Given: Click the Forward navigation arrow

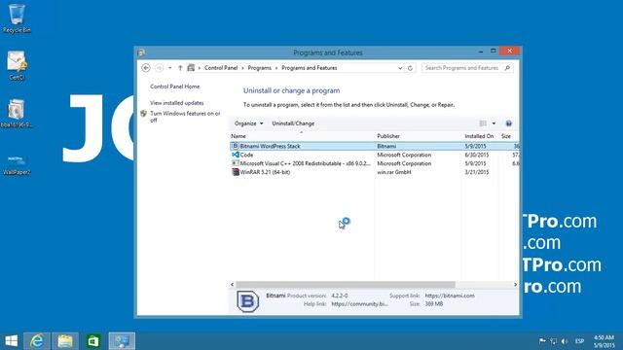Looking at the screenshot, I should (x=159, y=68).
